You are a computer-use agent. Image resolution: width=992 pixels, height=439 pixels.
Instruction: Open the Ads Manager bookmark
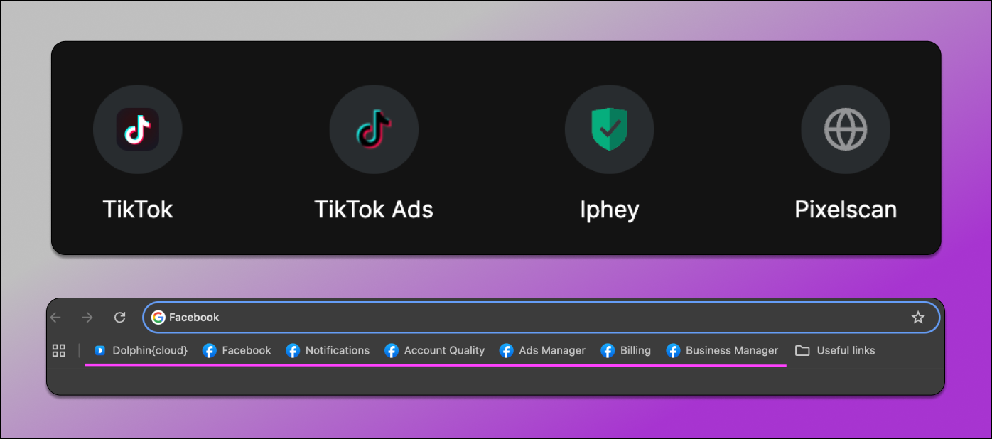coord(542,350)
